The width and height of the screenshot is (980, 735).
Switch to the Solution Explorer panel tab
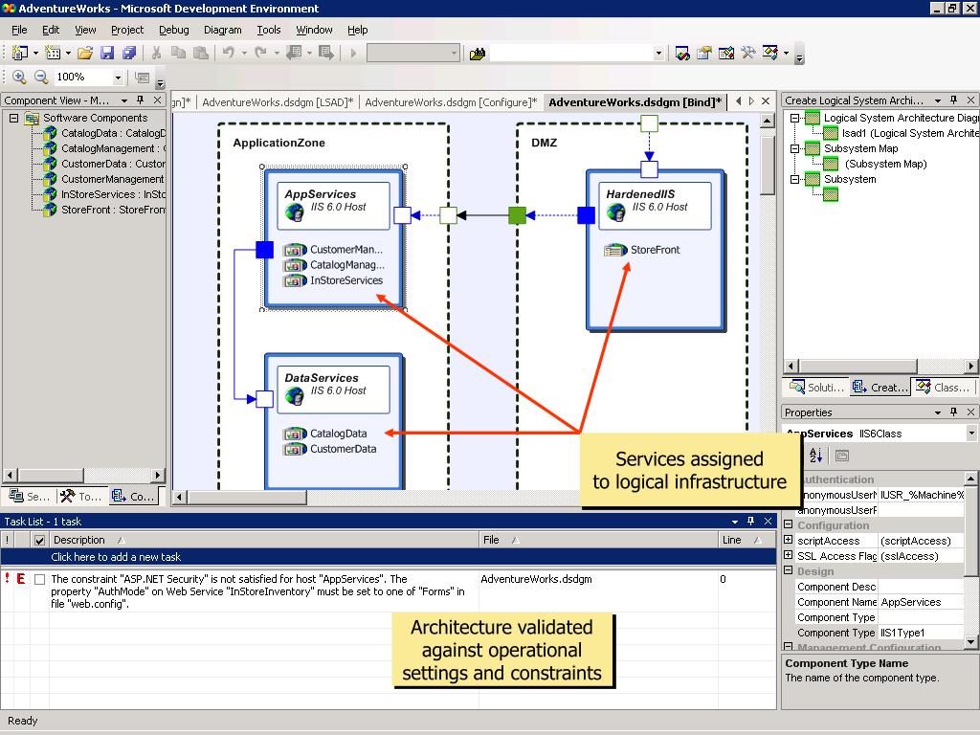click(x=815, y=387)
